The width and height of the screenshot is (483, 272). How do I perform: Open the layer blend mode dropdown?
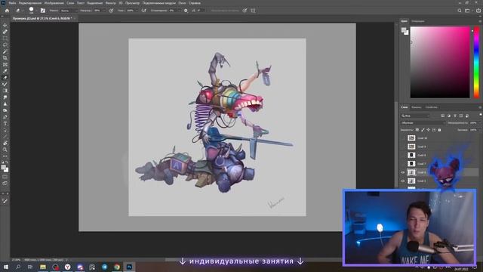pyautogui.click(x=423, y=122)
